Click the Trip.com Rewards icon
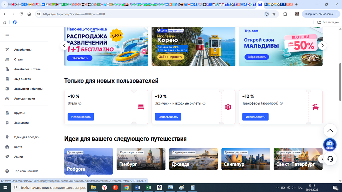 tap(7, 171)
